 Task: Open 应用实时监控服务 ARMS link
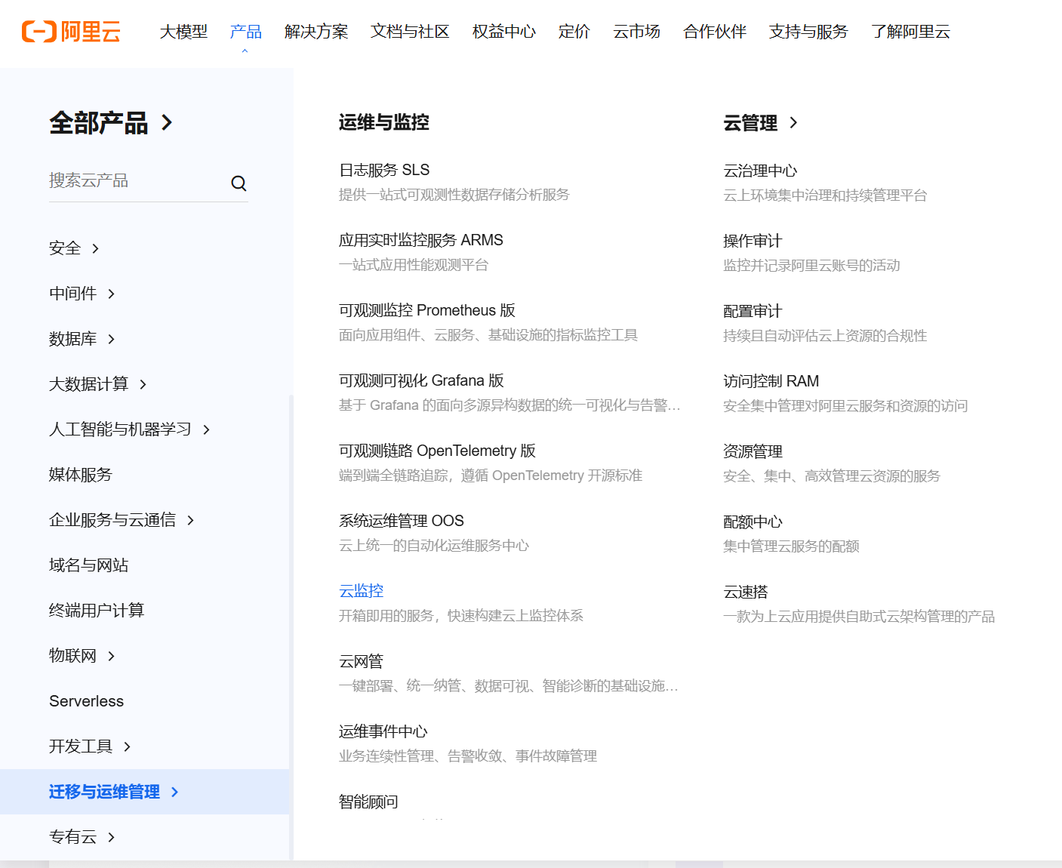[420, 240]
